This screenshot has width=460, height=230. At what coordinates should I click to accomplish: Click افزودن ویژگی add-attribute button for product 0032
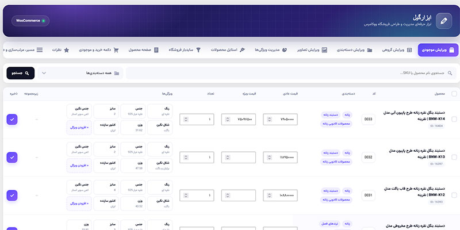(x=79, y=166)
